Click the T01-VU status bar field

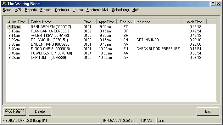click(148, 121)
